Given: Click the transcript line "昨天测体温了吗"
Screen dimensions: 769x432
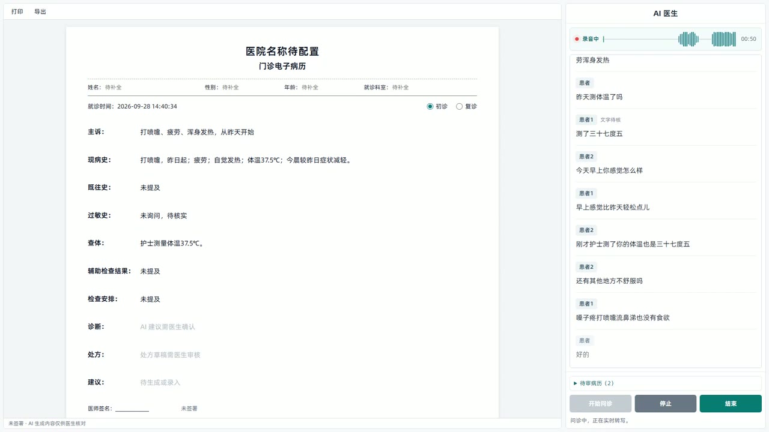Looking at the screenshot, I should (x=599, y=97).
